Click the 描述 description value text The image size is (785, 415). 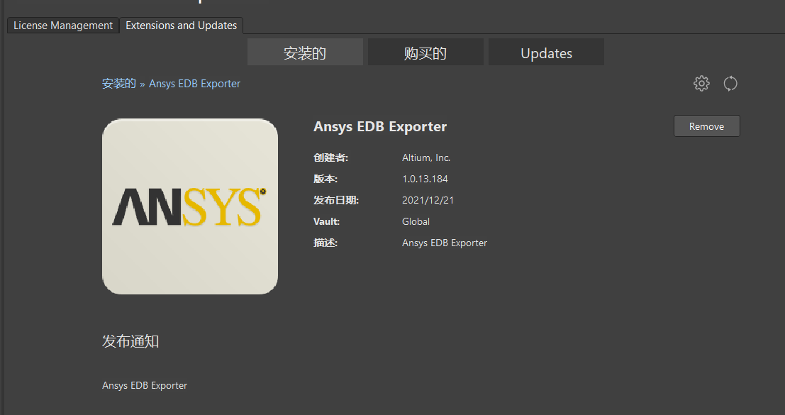445,243
